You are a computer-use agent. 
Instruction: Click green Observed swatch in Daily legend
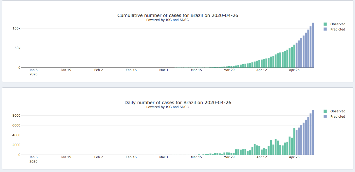tap(325, 111)
